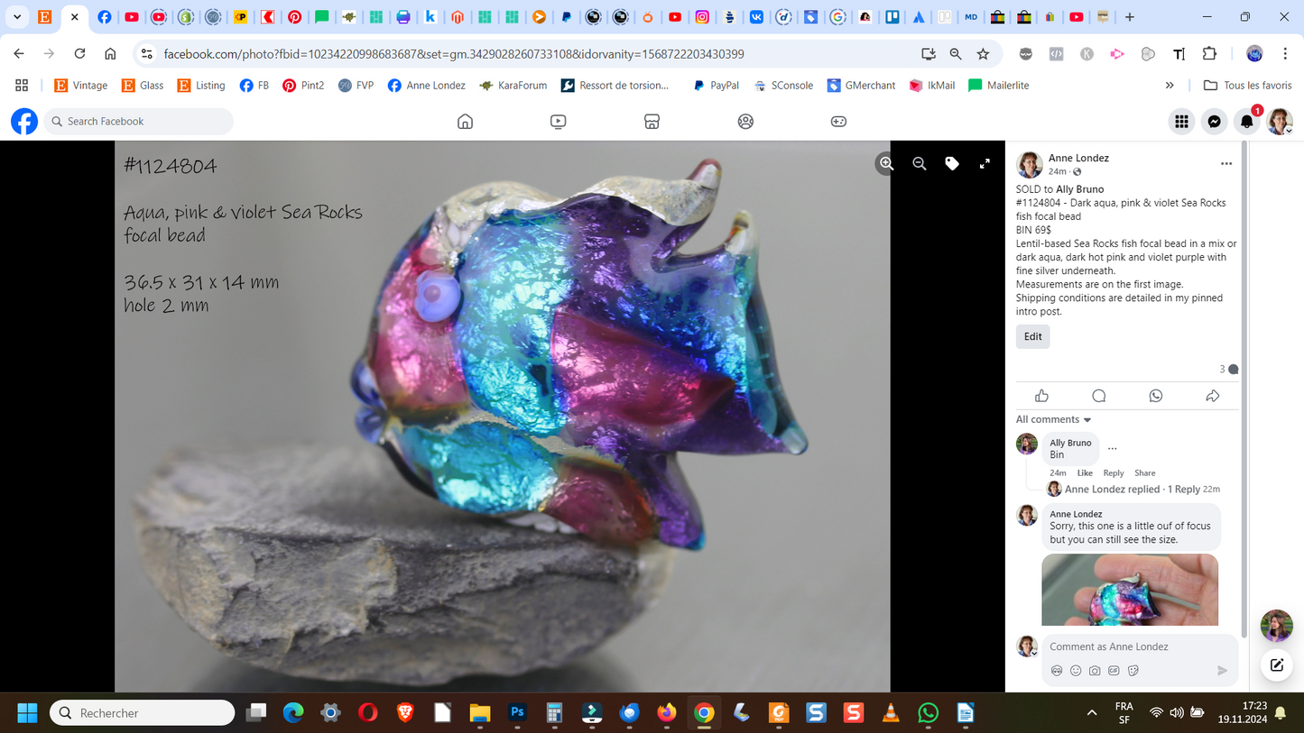Click the Search Facebook field
1304x733 pixels.
coord(139,121)
